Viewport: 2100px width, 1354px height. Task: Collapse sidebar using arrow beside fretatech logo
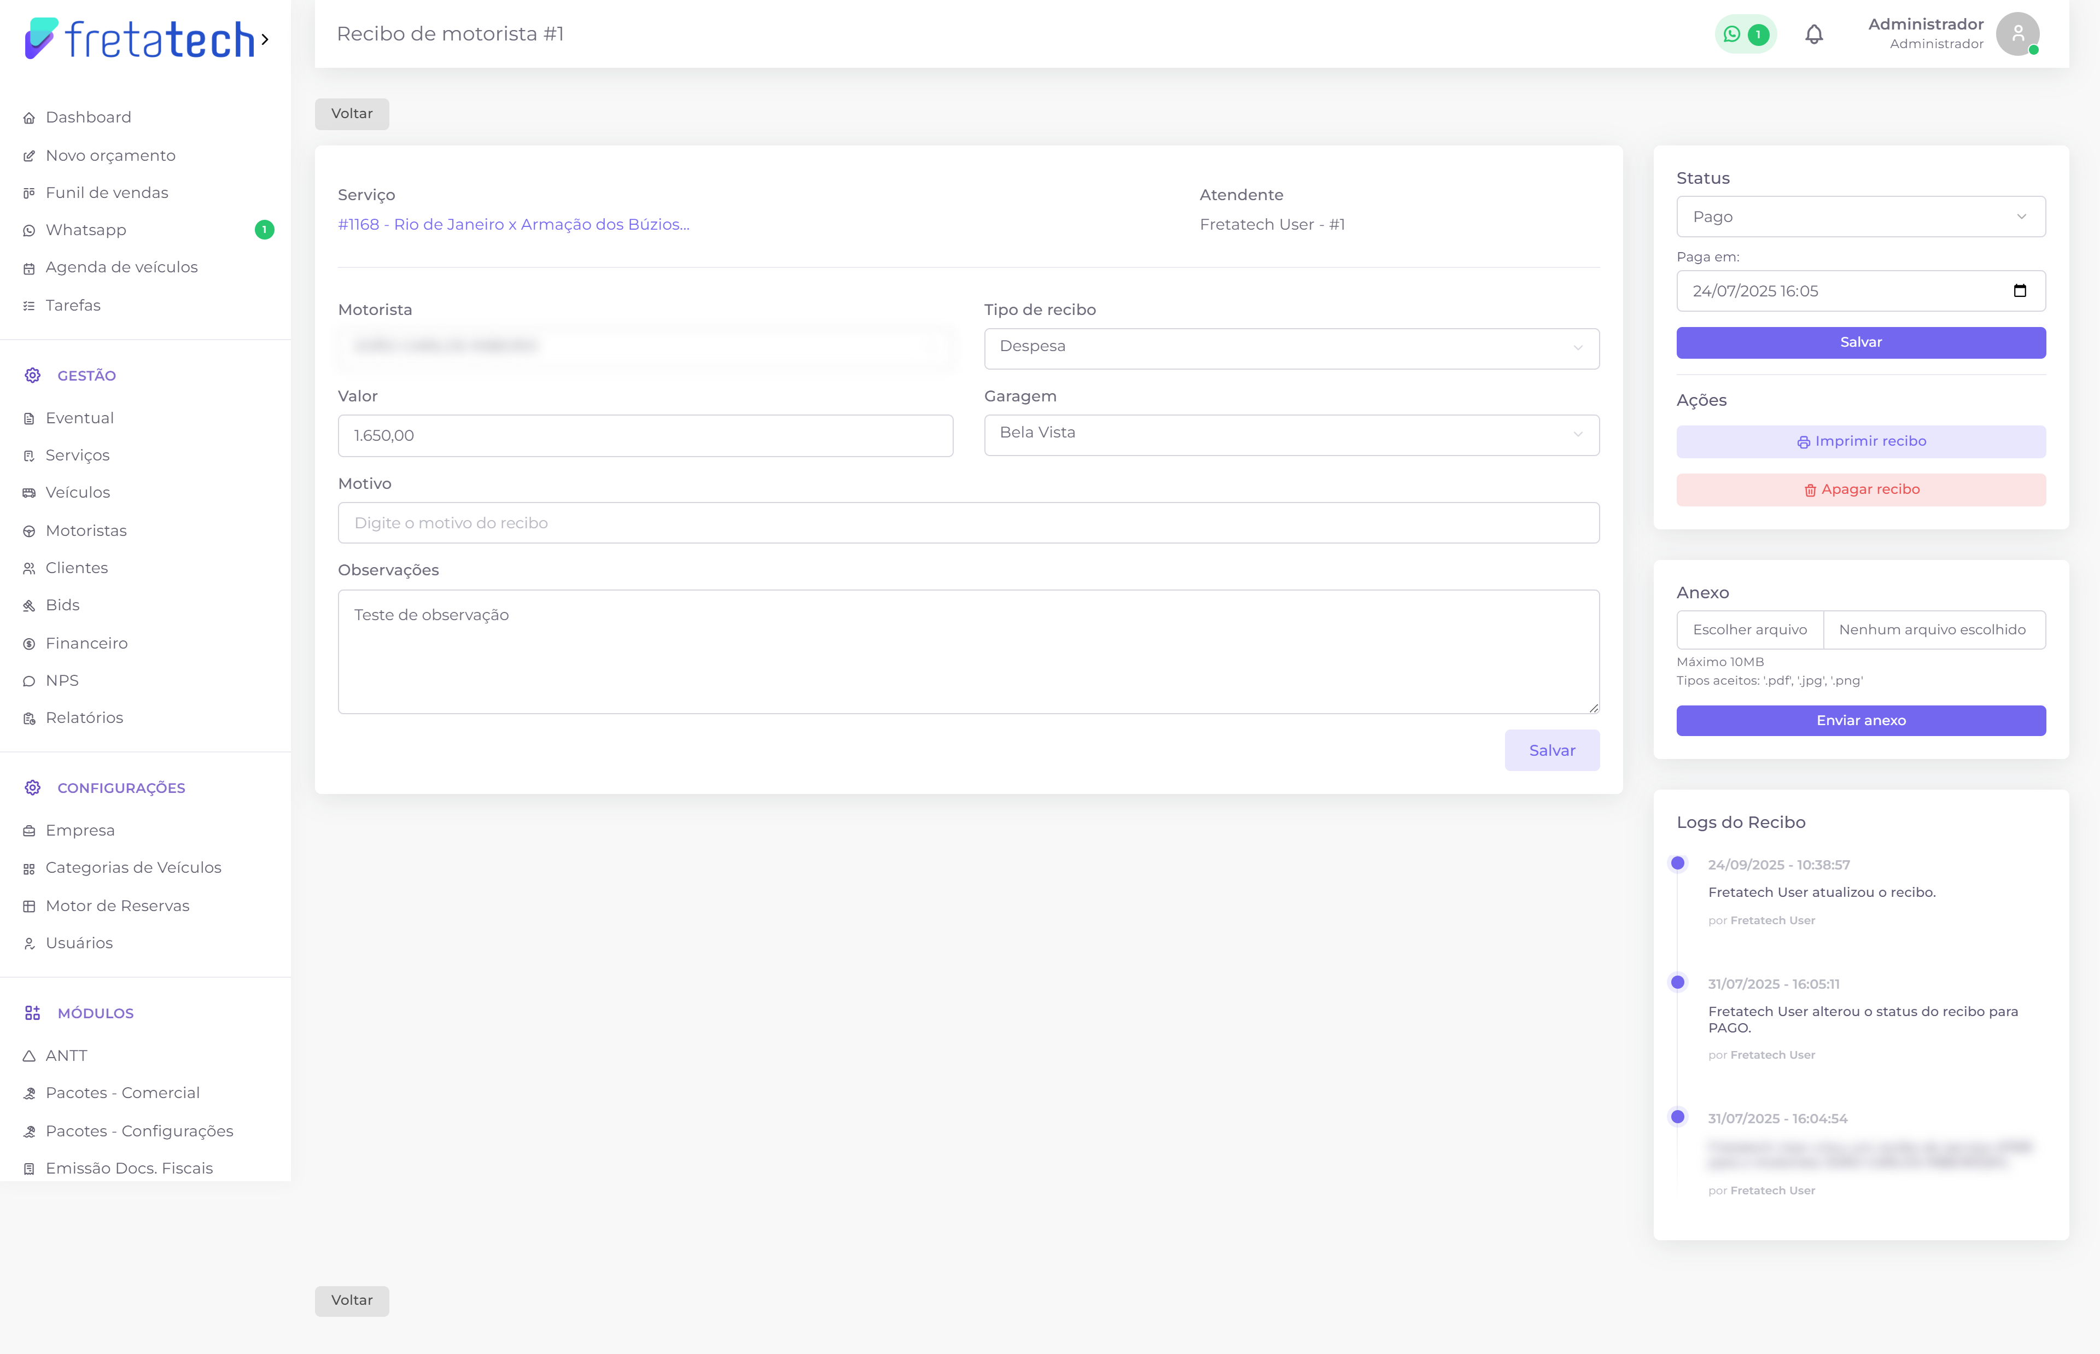265,39
